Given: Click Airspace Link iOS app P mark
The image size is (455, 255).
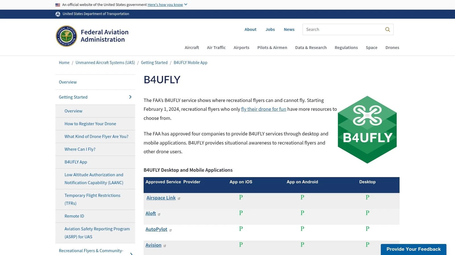Looking at the screenshot, I should click(x=241, y=197).
